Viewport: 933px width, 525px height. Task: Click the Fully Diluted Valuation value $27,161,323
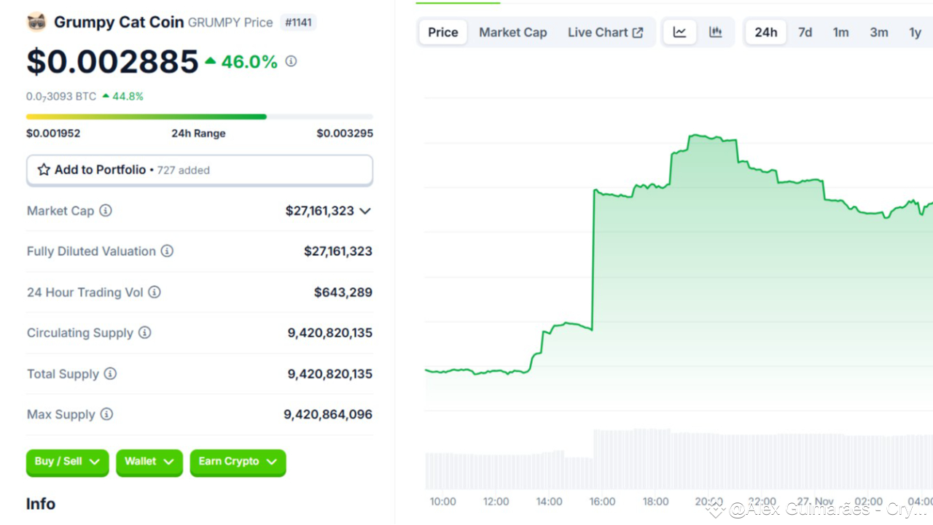click(x=338, y=251)
